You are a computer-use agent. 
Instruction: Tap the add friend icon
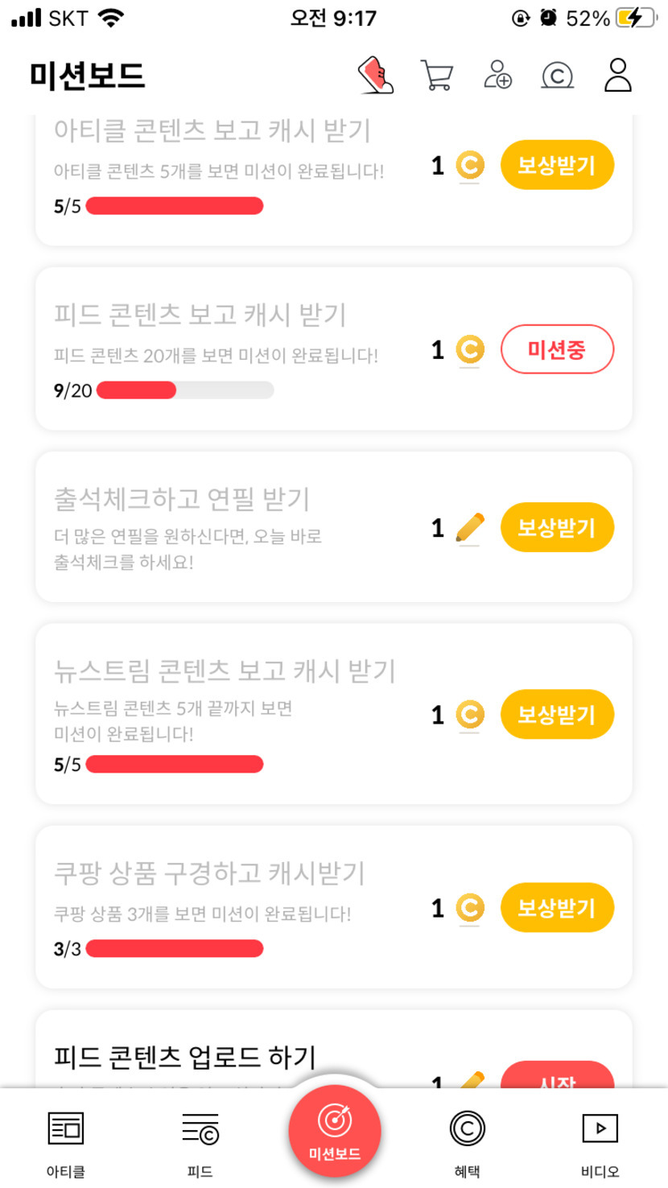tap(498, 75)
